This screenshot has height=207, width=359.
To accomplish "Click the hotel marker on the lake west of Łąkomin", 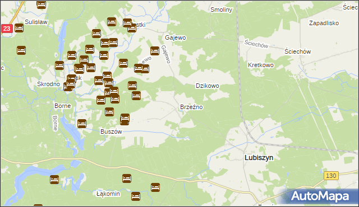I will [54, 180].
